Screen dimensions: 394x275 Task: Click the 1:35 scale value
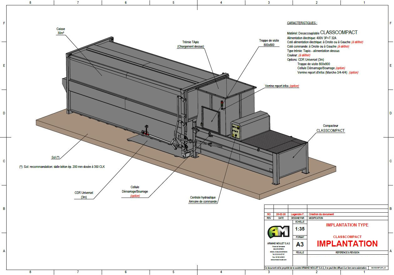coord(299,229)
